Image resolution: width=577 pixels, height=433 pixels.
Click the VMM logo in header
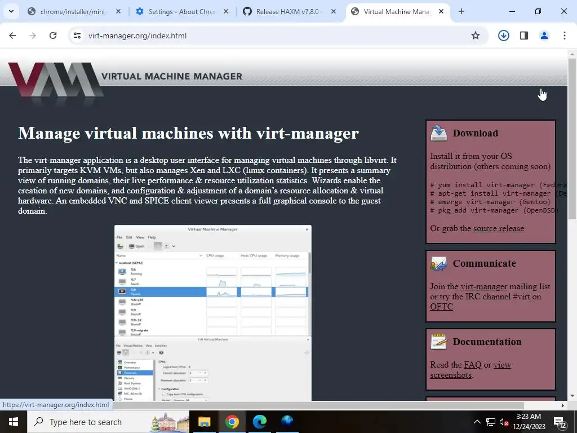click(55, 81)
